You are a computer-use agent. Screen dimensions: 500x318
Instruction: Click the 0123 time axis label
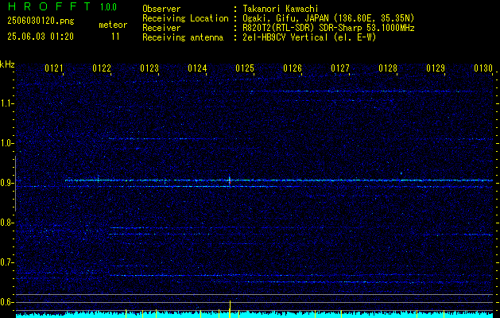click(149, 68)
